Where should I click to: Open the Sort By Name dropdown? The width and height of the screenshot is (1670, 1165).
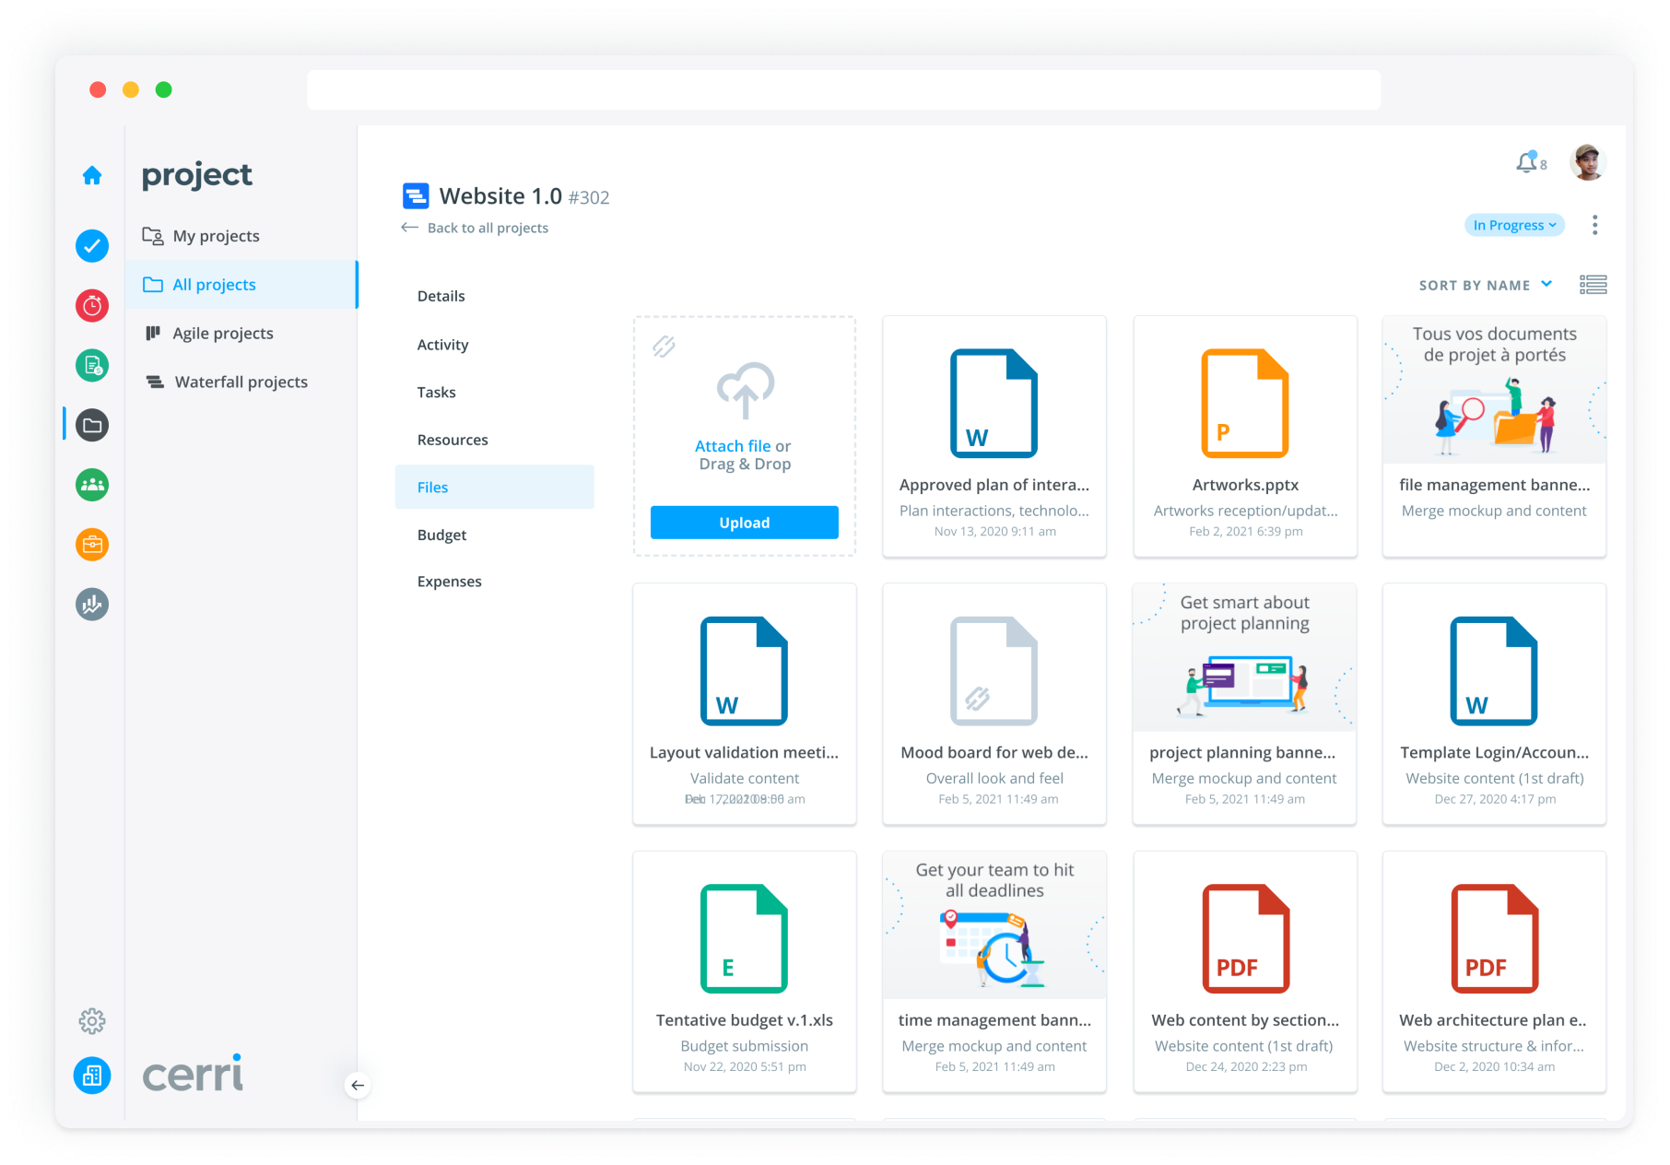click(1485, 285)
